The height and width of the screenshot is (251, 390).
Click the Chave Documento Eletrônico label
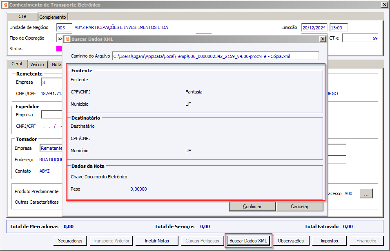99,177
